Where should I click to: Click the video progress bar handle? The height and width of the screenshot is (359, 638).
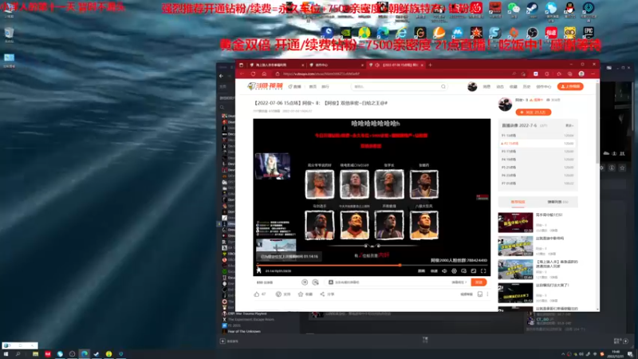pyautogui.click(x=400, y=265)
